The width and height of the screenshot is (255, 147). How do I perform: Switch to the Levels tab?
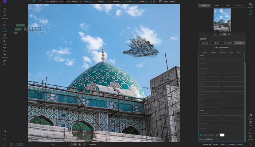tap(216, 5)
